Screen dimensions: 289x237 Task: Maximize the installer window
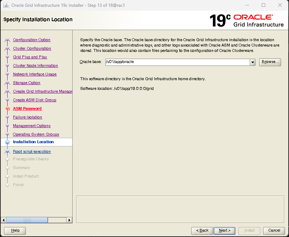pos(263,5)
